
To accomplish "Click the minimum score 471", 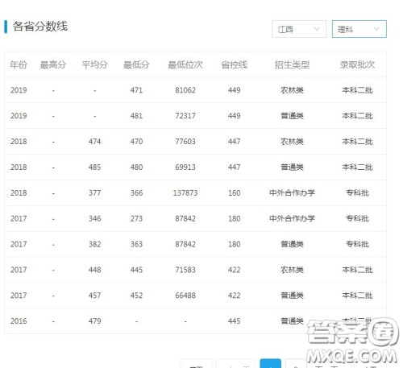I will [x=136, y=90].
